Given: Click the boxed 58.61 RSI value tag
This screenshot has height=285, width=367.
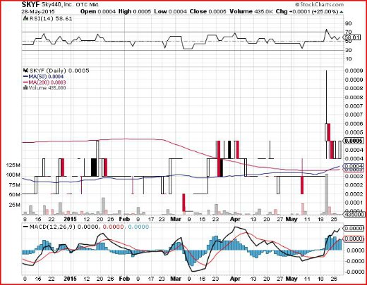Looking at the screenshot, I should (352, 37).
